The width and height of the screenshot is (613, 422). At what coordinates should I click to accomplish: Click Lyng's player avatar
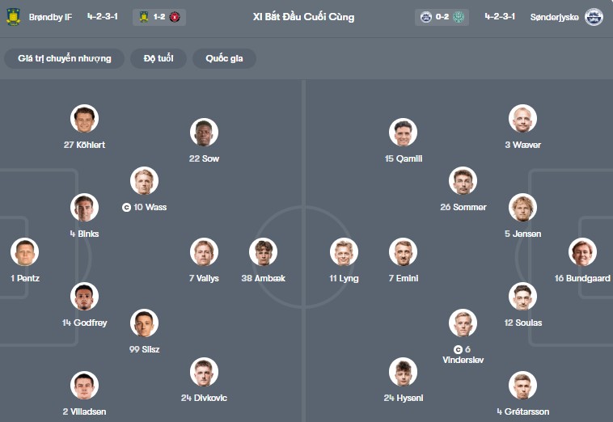[344, 252]
